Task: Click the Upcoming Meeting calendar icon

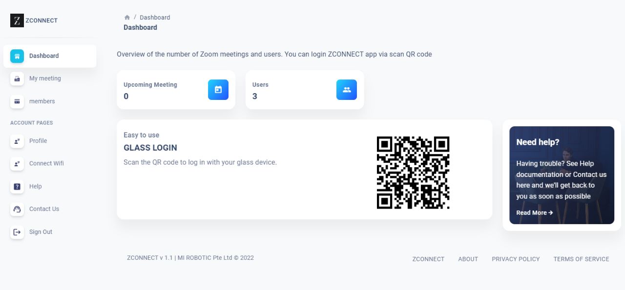Action: 218,90
